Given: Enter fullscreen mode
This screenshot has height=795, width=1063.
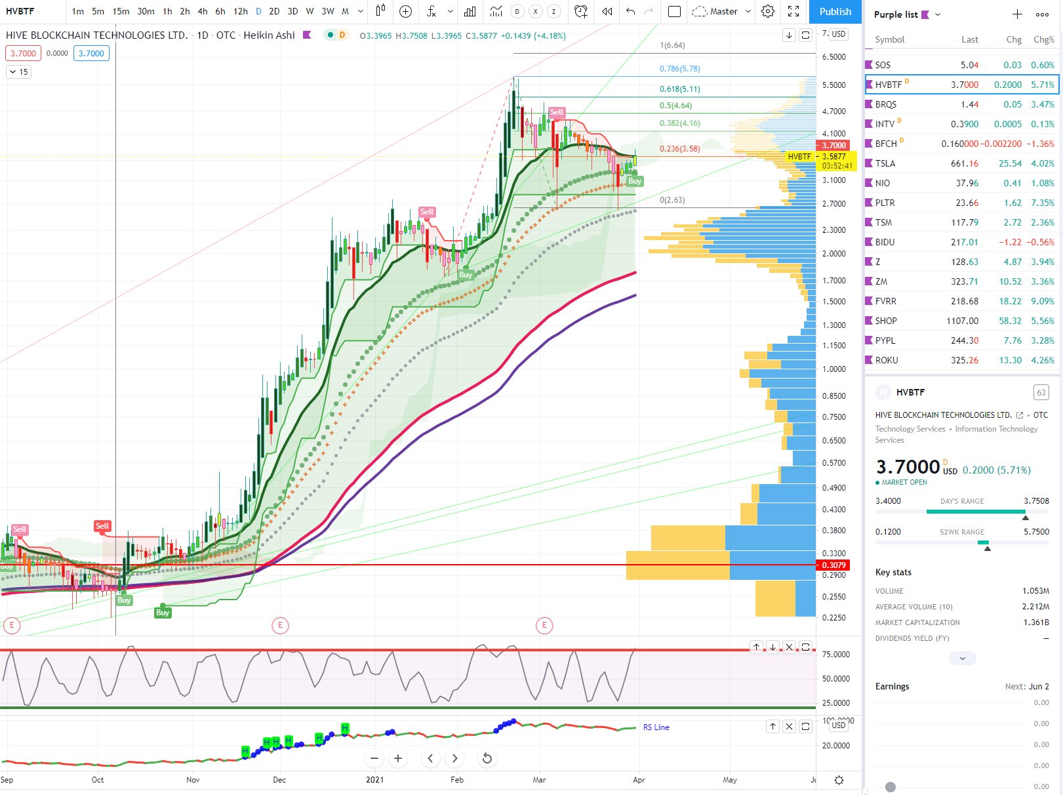Looking at the screenshot, I should [793, 11].
